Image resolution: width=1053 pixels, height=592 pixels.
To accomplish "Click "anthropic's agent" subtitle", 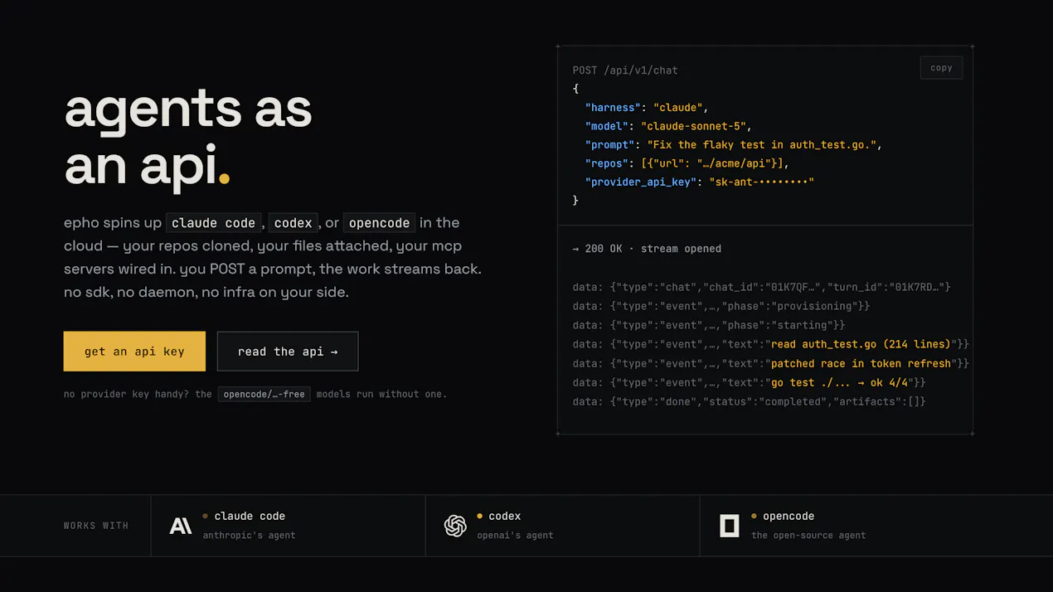I will (249, 536).
